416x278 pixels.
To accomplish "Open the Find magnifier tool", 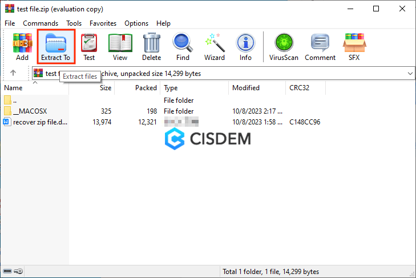I will pos(183,47).
